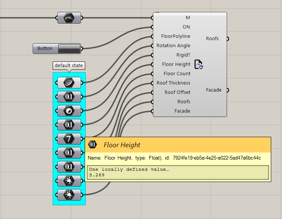This screenshot has width=282, height=219.
Task: Click the last starburst parameter in the group
Action: (x=69, y=194)
